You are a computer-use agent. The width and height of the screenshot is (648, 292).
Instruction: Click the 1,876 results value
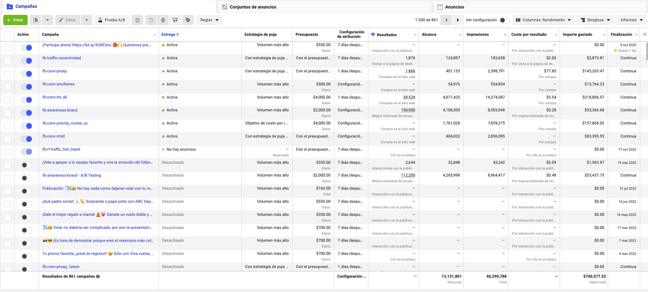pos(410,58)
